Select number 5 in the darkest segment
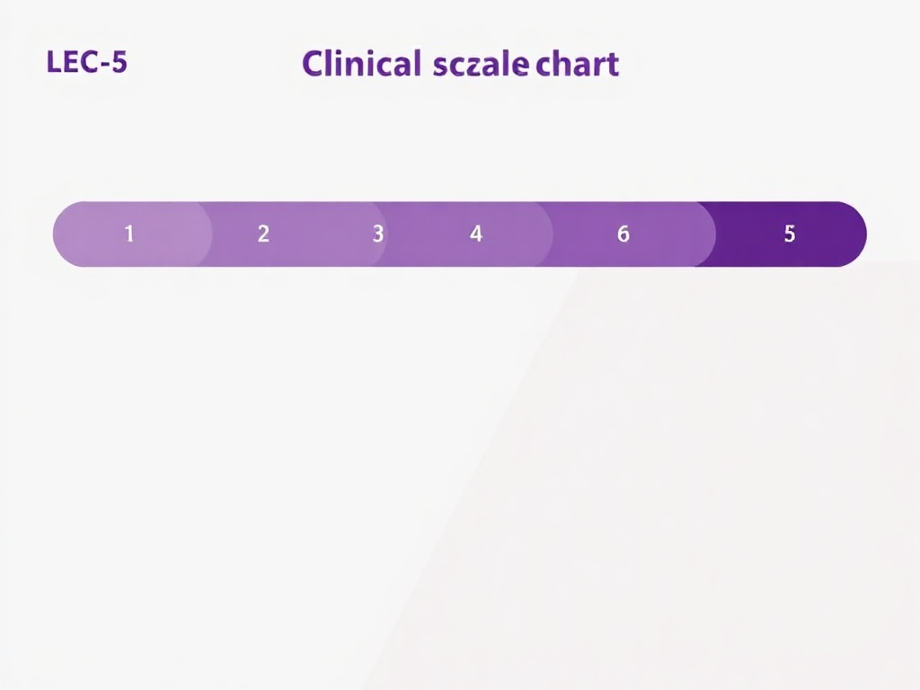Image resolution: width=920 pixels, height=690 pixels. click(x=790, y=234)
